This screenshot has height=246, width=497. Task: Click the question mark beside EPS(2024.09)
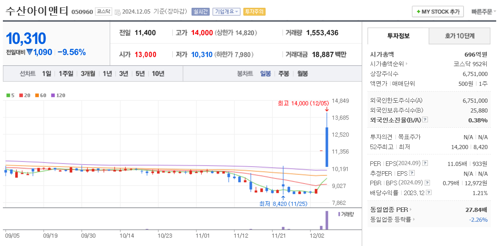425,163
